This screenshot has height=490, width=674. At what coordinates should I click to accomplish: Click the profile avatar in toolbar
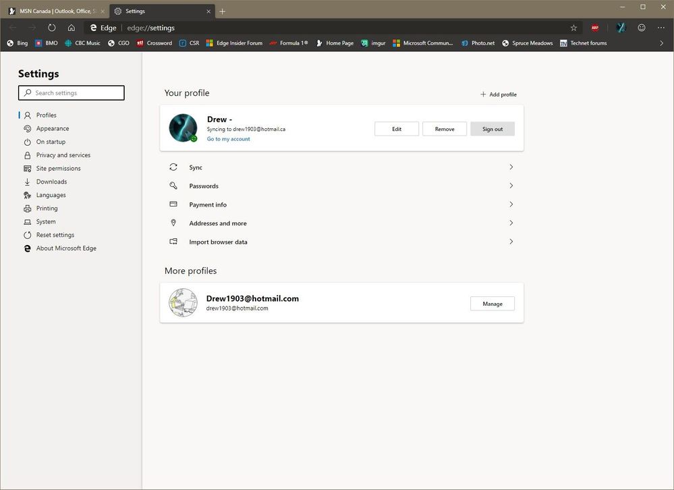tap(620, 28)
